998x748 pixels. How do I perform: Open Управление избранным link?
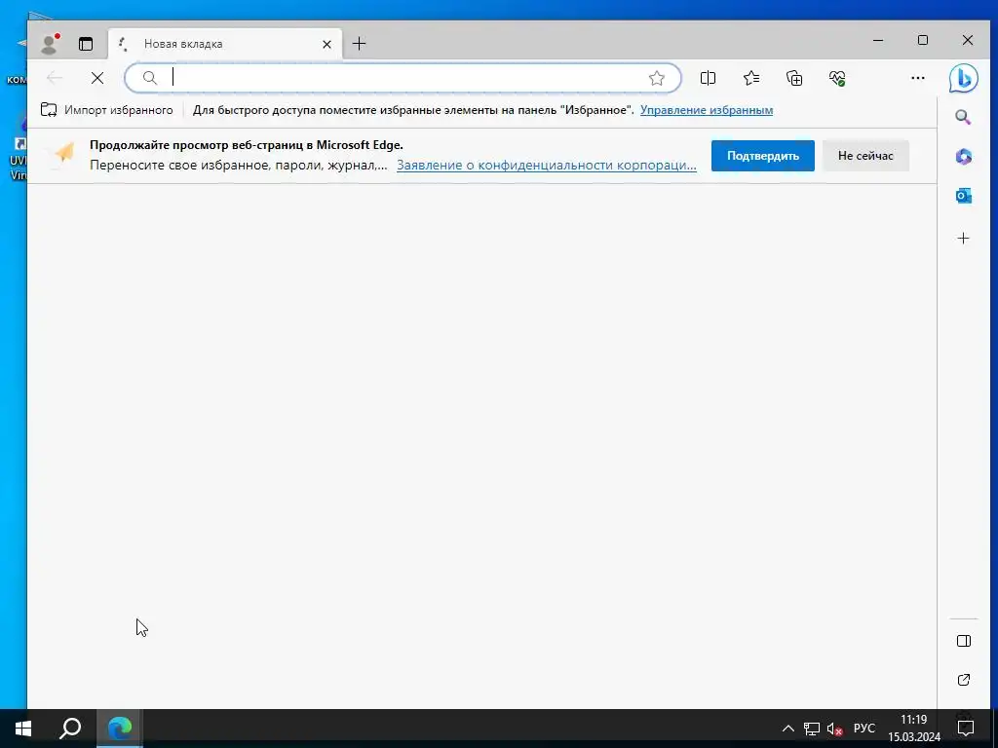pyautogui.click(x=707, y=110)
